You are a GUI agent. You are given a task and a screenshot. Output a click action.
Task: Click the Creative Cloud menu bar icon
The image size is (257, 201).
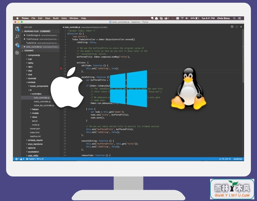[166, 18]
